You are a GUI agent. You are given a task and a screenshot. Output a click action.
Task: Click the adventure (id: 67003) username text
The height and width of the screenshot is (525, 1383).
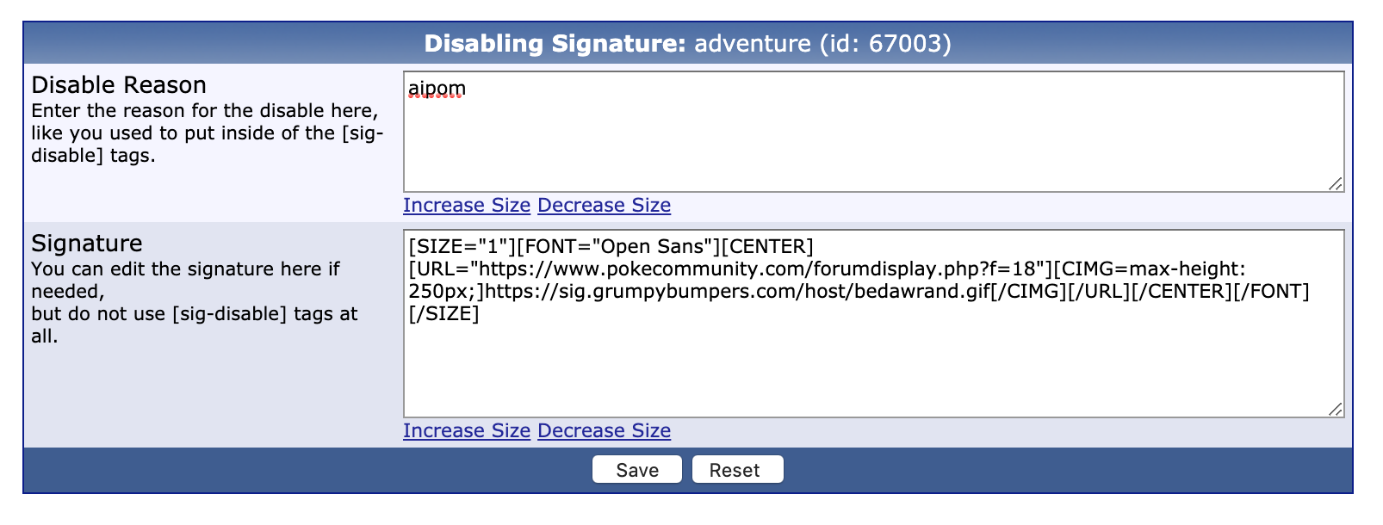823,43
